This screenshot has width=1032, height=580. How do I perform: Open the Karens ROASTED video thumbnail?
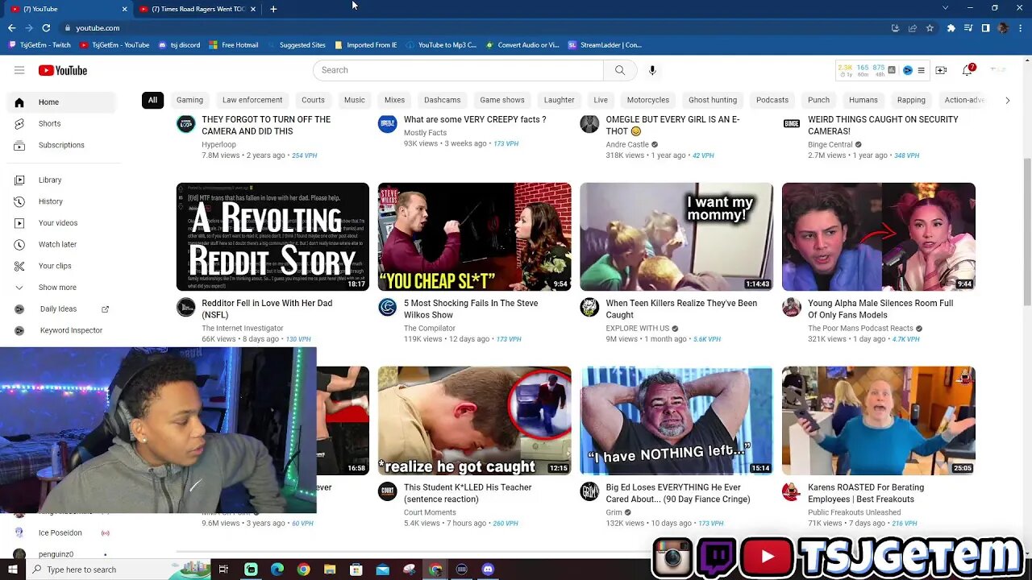[879, 420]
